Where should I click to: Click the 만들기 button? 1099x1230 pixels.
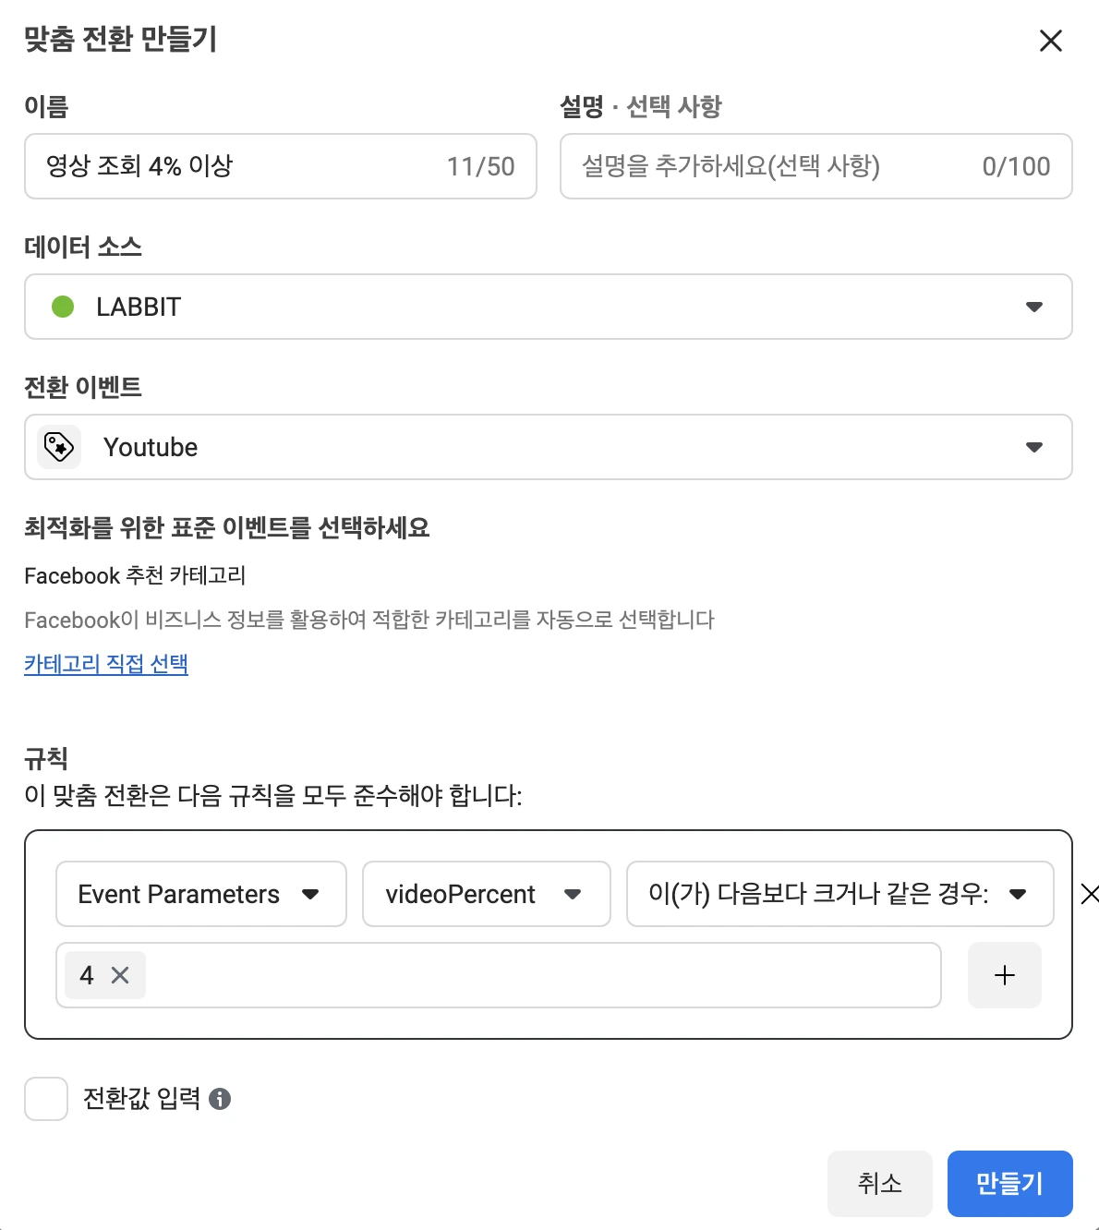coord(1009,1184)
